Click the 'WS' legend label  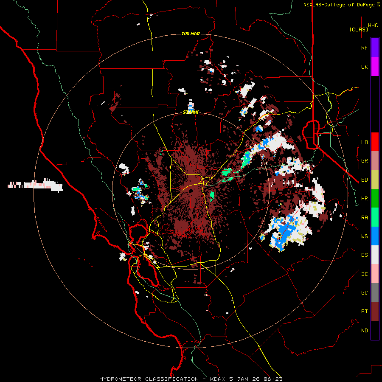(364, 236)
